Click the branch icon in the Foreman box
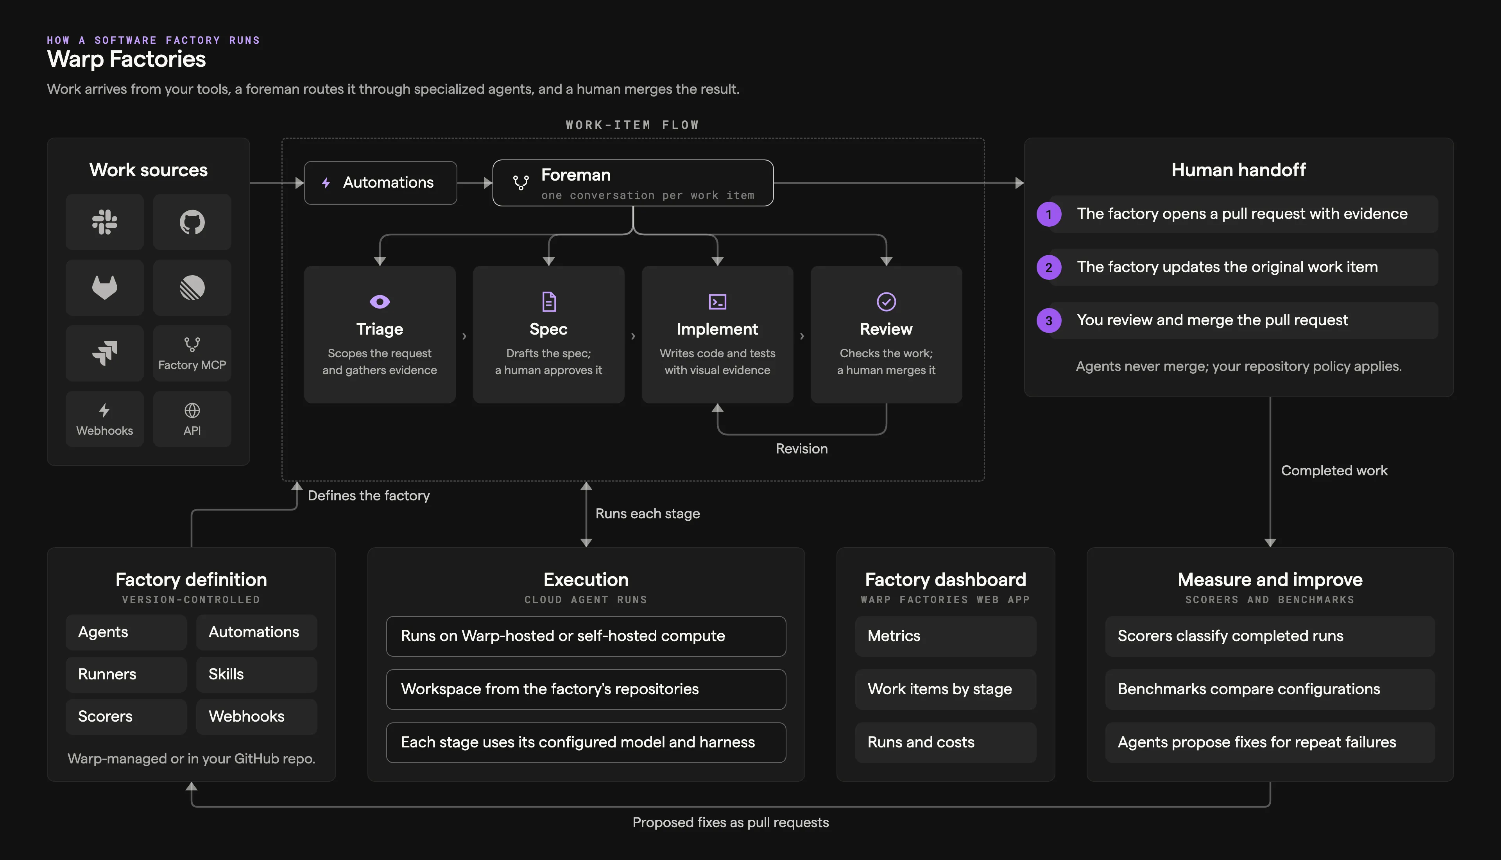Screen dimensions: 1501x860 pyautogui.click(x=521, y=183)
